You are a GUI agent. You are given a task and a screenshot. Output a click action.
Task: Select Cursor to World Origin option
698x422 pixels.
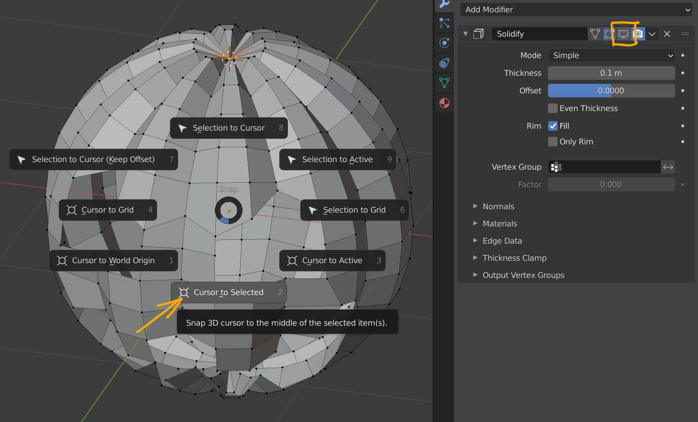coord(113,260)
